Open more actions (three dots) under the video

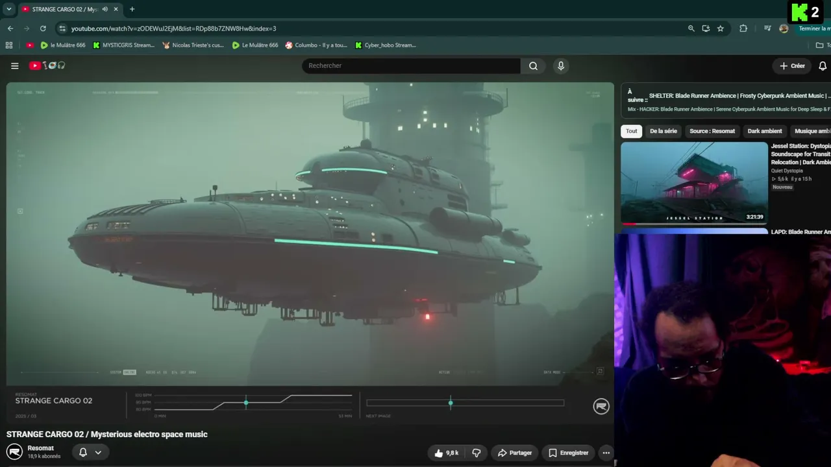(606, 453)
